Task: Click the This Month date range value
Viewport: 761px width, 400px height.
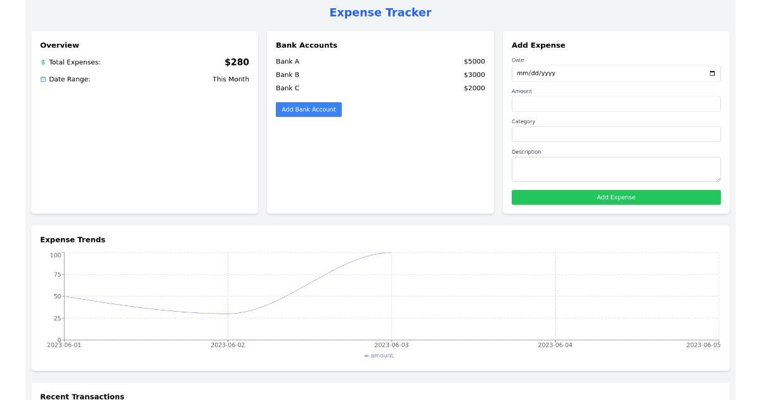Action: 231,79
